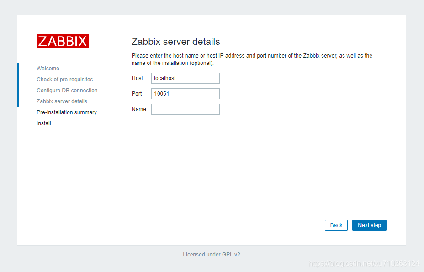Image resolution: width=424 pixels, height=272 pixels.
Task: Select Pre-installation summary step
Action: (x=67, y=112)
